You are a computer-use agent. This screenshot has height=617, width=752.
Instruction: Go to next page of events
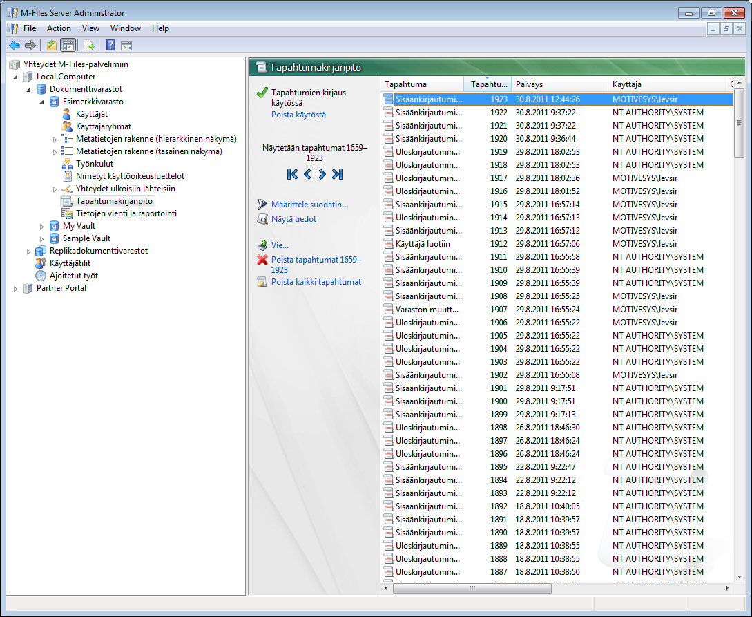coord(322,174)
